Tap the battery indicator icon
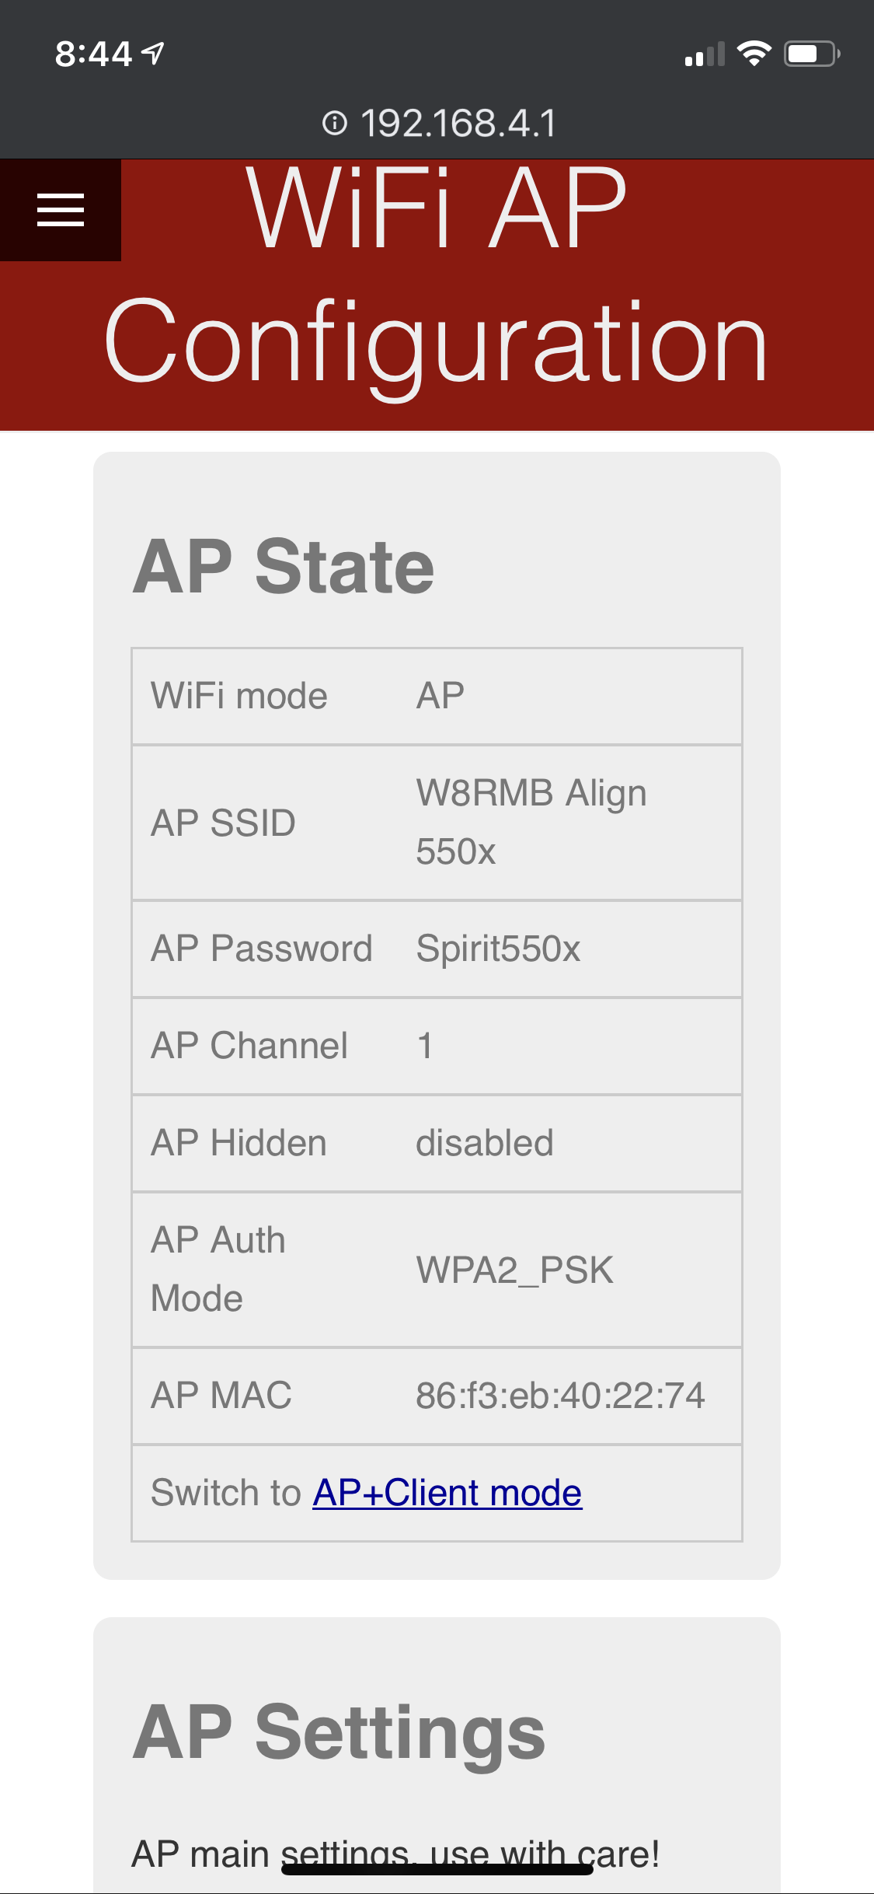Image resolution: width=874 pixels, height=1894 pixels. (811, 54)
